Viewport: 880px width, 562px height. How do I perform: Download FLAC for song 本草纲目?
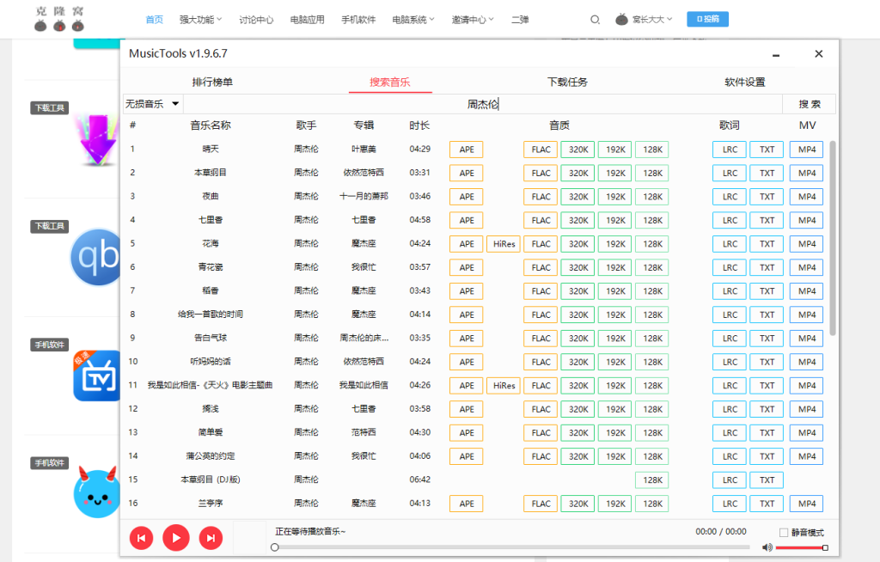(541, 173)
